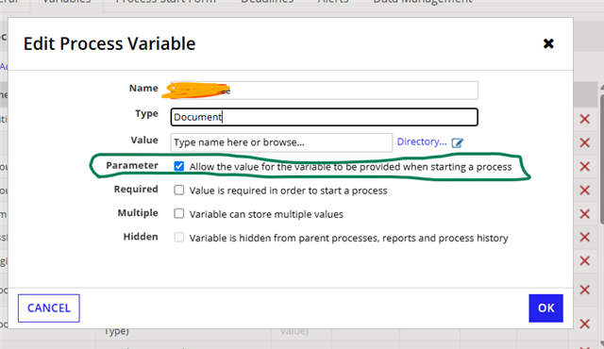Screen dimensions: 604x349
Task: Click the CANCEL button
Action: tap(49, 307)
